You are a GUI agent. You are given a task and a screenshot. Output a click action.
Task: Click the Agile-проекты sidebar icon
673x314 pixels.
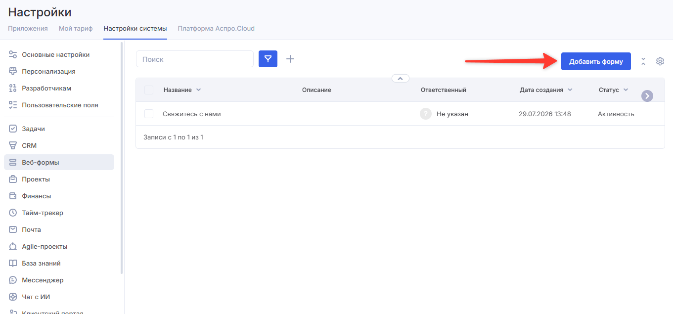[13, 246]
